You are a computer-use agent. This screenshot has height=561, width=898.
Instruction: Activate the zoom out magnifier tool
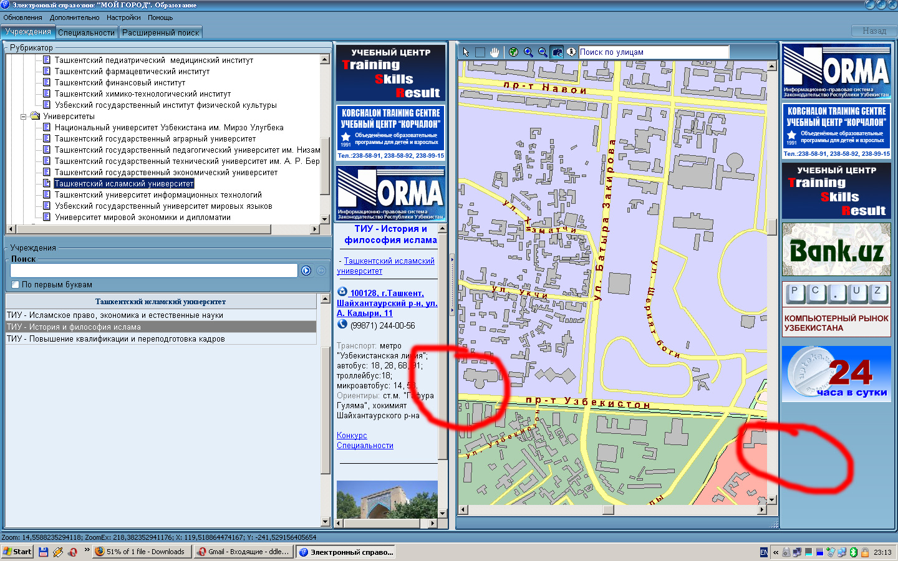coord(543,52)
